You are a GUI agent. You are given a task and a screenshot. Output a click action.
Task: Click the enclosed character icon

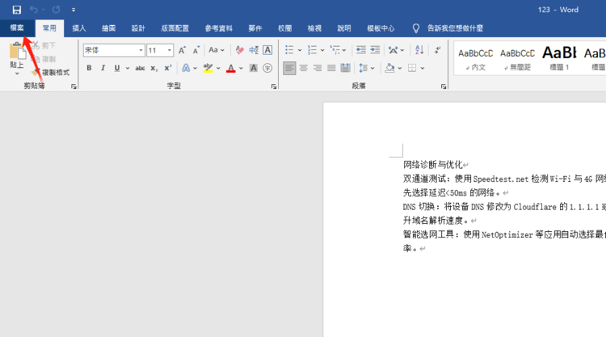click(x=267, y=68)
